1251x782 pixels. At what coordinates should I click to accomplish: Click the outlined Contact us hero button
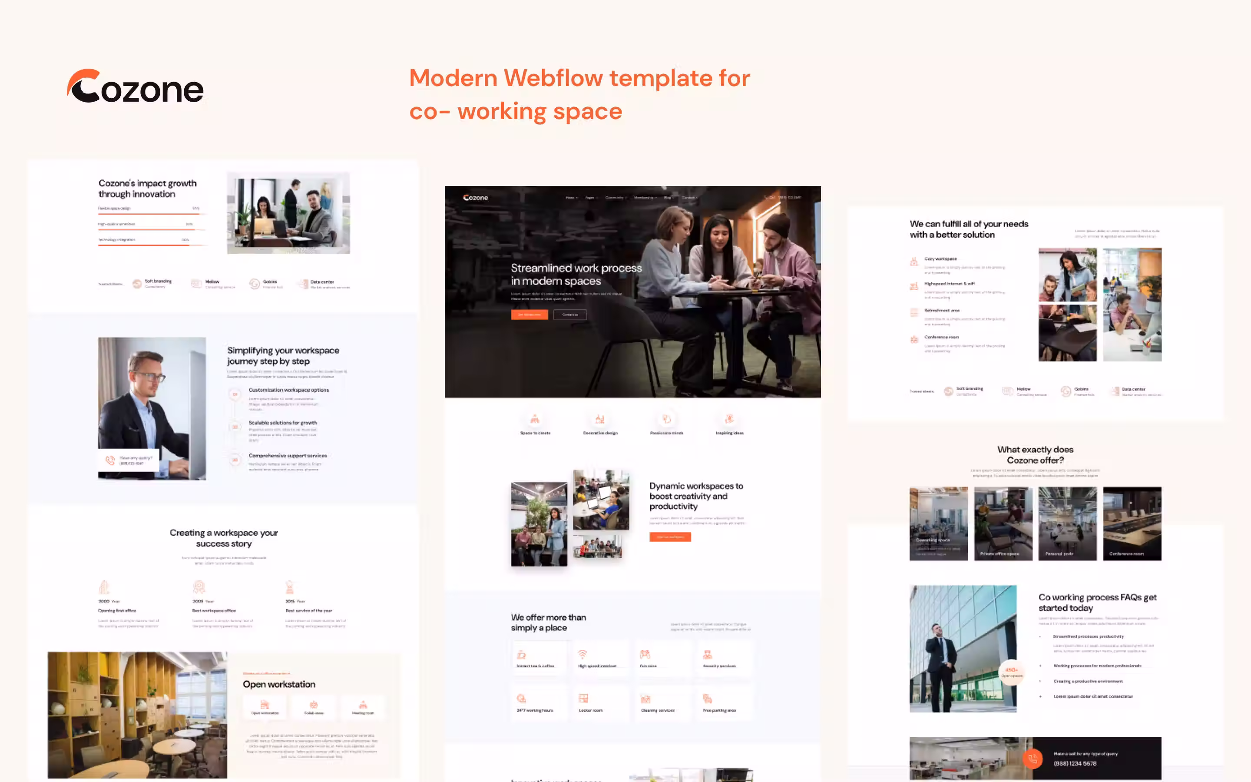click(570, 315)
